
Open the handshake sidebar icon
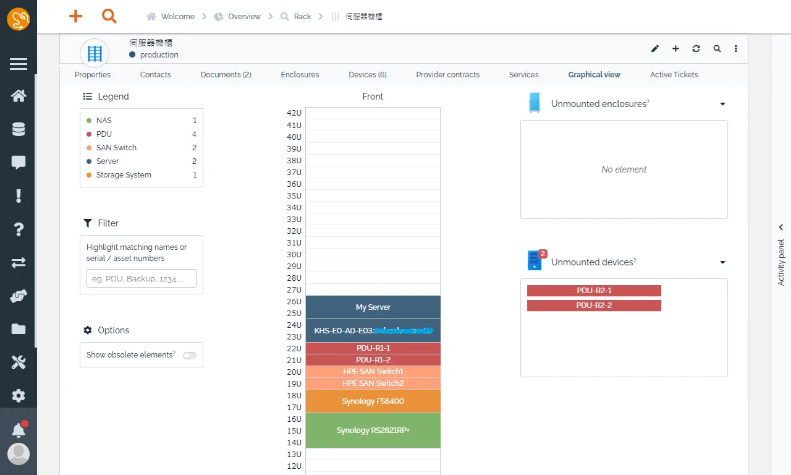tap(19, 296)
